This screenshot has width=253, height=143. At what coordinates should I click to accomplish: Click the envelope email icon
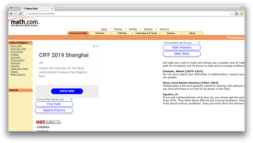(229, 38)
